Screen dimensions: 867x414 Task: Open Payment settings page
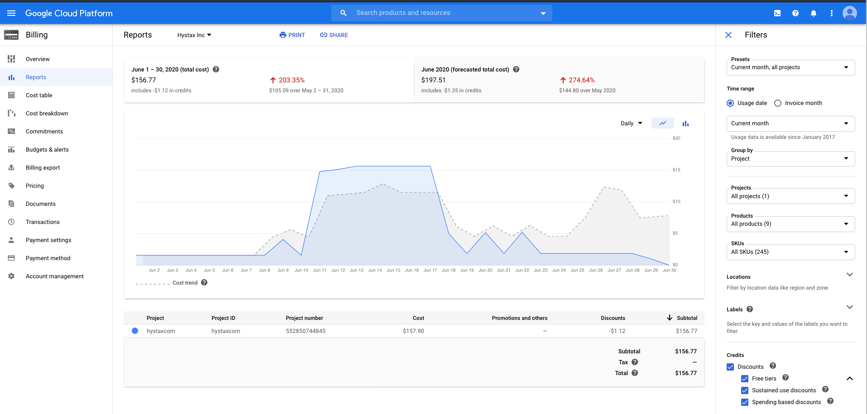point(56,240)
